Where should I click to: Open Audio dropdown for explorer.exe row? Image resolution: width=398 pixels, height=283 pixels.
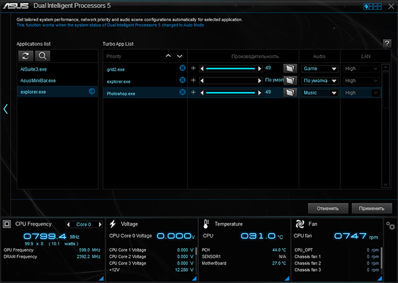320,81
